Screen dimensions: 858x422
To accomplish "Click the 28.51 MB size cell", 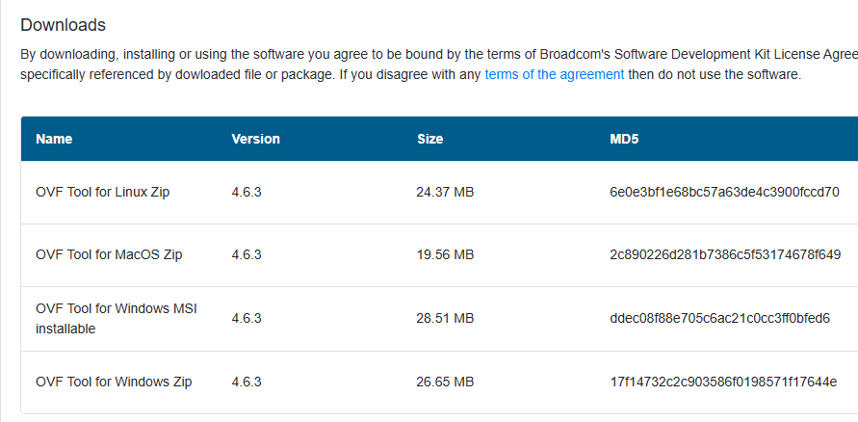I will (x=445, y=318).
